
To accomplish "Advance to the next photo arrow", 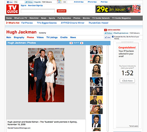I will point(82,43).
